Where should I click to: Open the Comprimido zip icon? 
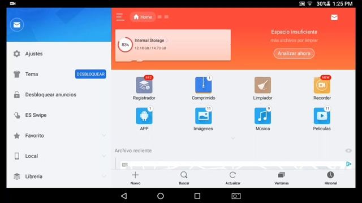203,85
